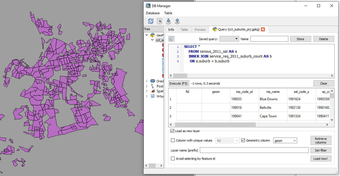The image size is (340, 176).
Task: Uncheck Load as new layer
Action: [x=172, y=131]
